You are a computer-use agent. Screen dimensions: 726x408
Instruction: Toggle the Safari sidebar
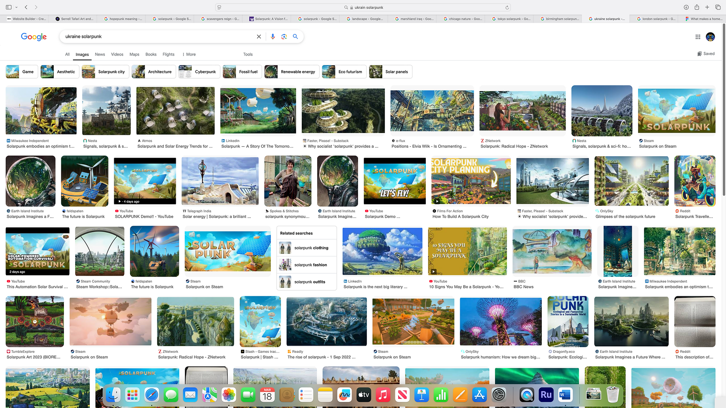(x=8, y=7)
